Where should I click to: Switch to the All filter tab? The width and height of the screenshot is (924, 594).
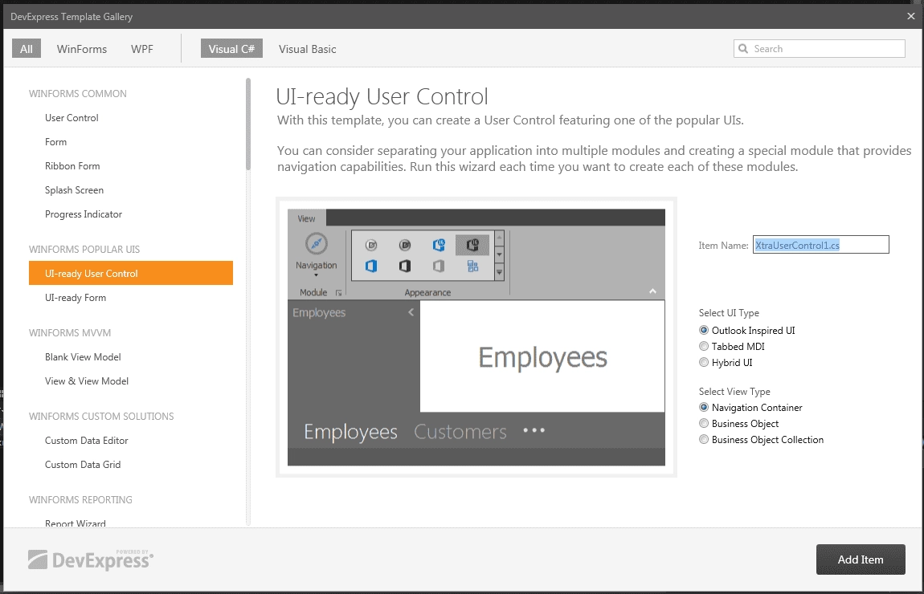pos(27,49)
